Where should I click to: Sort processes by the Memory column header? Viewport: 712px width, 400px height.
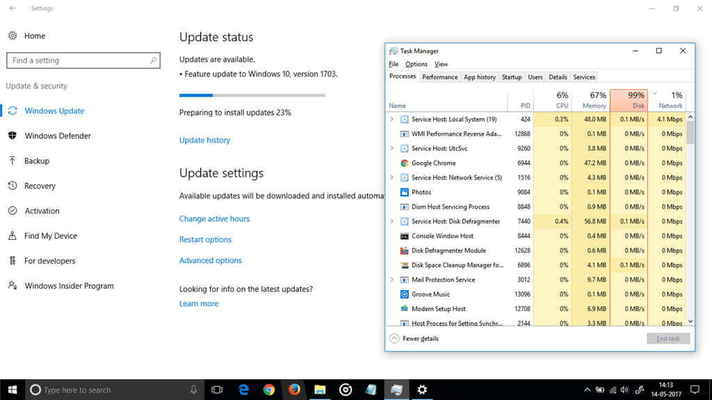[591, 100]
